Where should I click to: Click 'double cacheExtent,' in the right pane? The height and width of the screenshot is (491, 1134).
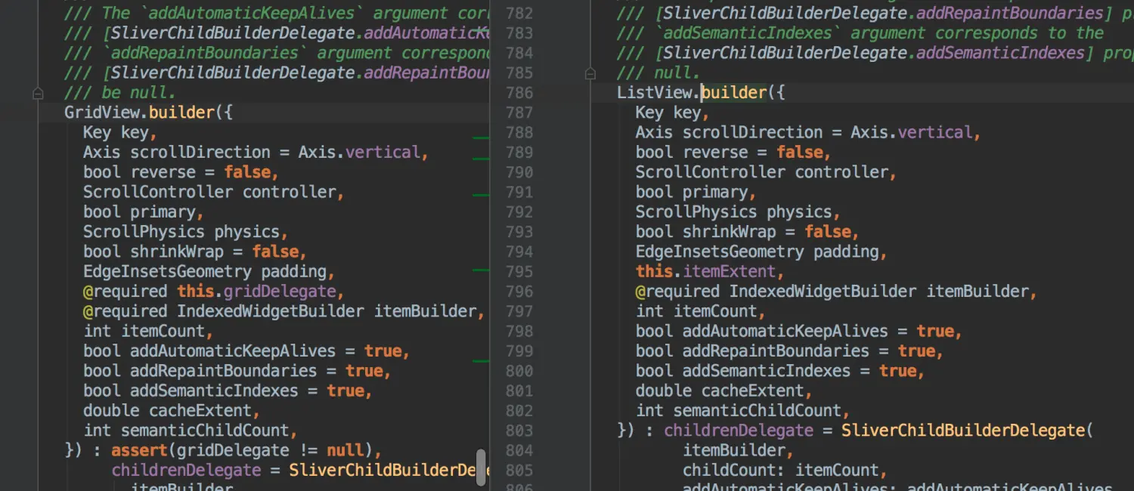[724, 391]
